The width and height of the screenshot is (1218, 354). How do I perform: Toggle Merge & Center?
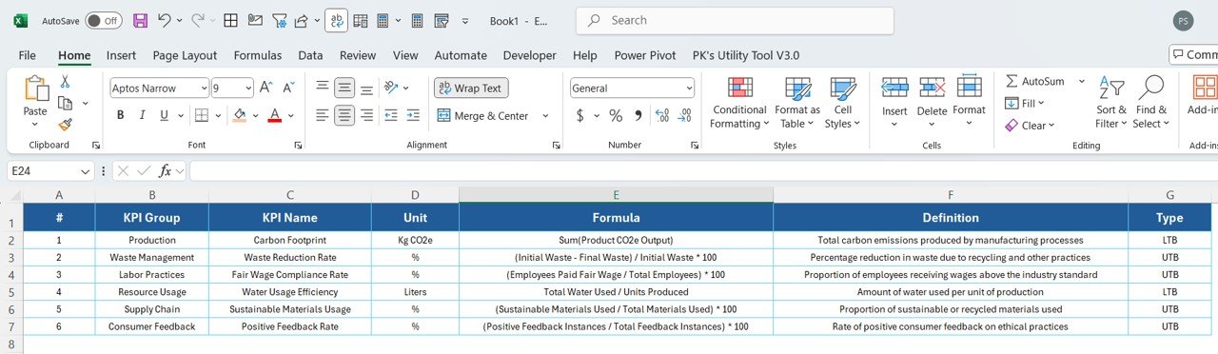[x=483, y=115]
